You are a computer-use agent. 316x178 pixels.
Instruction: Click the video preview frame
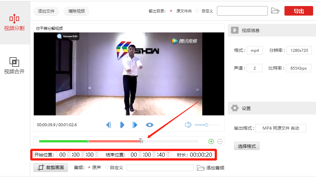(129, 74)
